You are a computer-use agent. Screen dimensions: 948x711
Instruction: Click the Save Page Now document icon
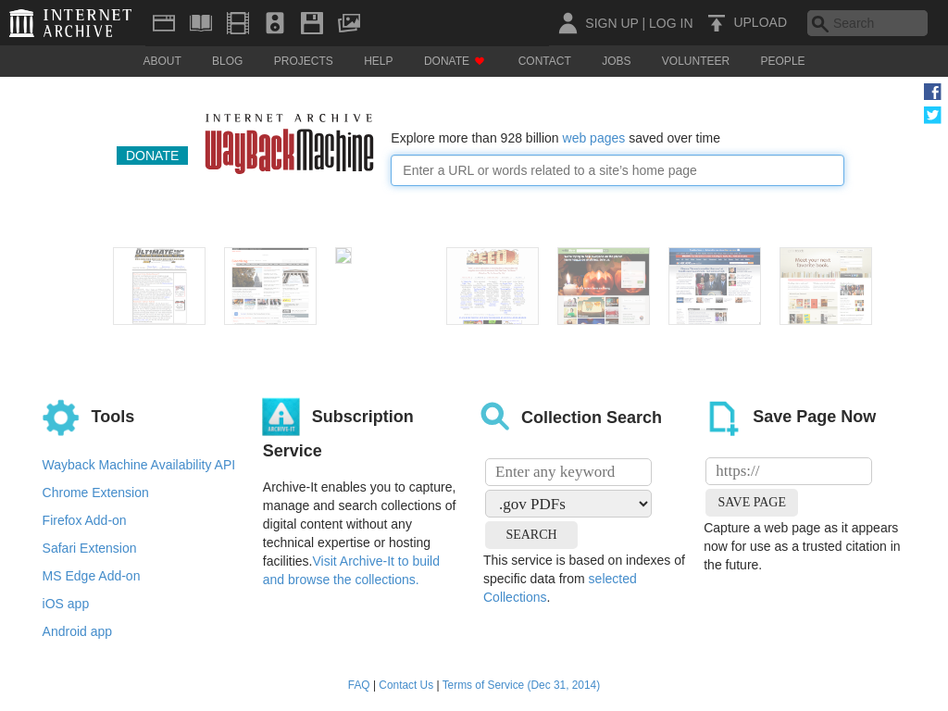723,418
